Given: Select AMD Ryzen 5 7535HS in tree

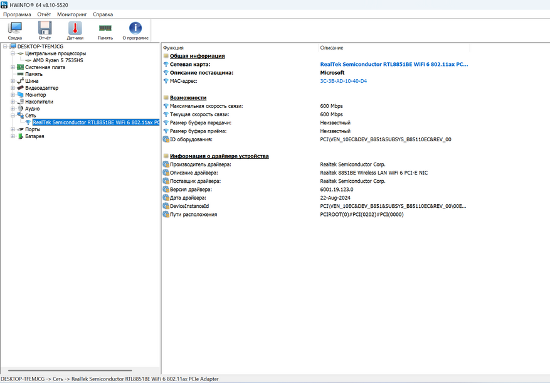Looking at the screenshot, I should [58, 60].
